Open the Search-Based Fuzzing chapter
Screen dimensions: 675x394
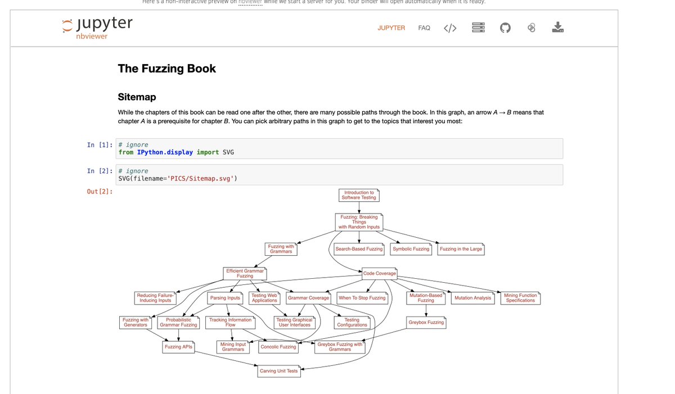pos(358,249)
